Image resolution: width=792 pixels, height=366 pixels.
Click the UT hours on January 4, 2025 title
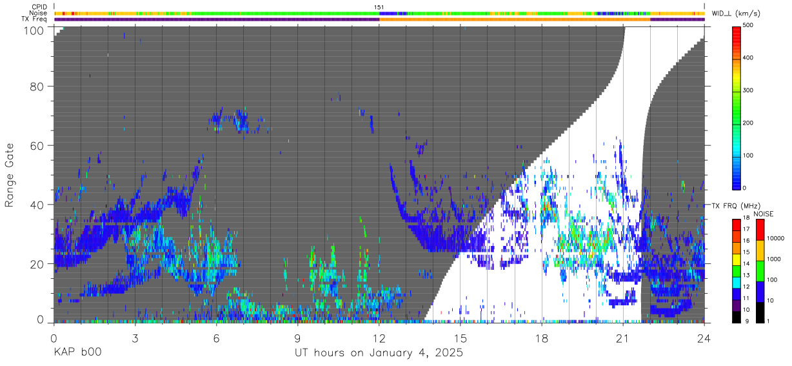click(x=379, y=354)
